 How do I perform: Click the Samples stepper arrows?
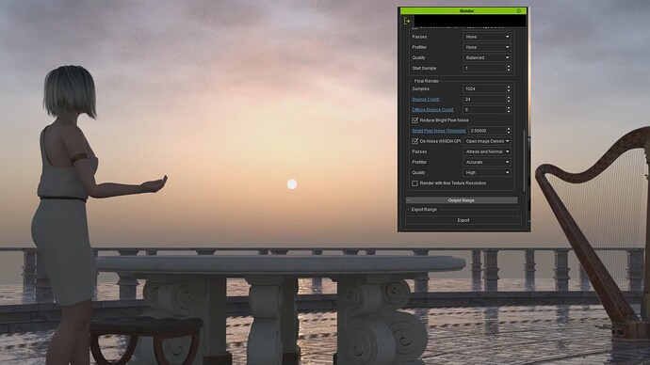pyautogui.click(x=509, y=89)
